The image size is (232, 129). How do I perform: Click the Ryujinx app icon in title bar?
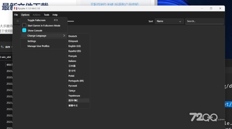coord(15,9)
